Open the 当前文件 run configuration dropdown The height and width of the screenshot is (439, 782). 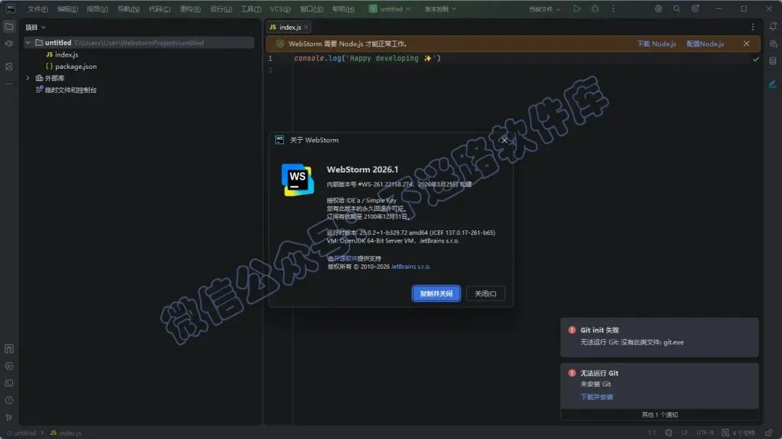[545, 9]
